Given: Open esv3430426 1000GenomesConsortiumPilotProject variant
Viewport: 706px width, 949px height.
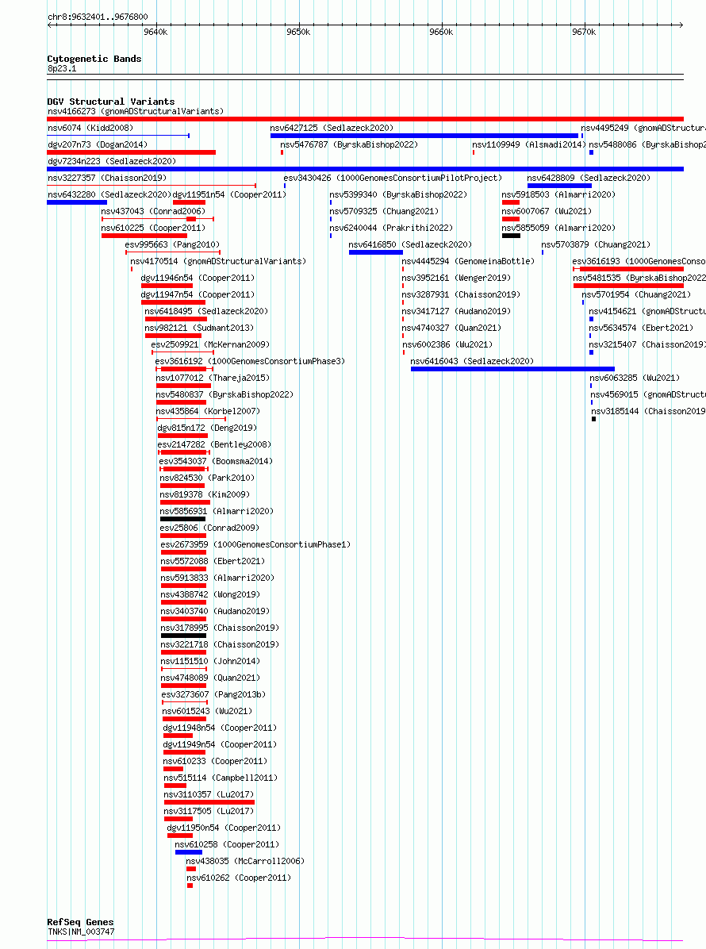Looking at the screenshot, I should pos(393,178).
